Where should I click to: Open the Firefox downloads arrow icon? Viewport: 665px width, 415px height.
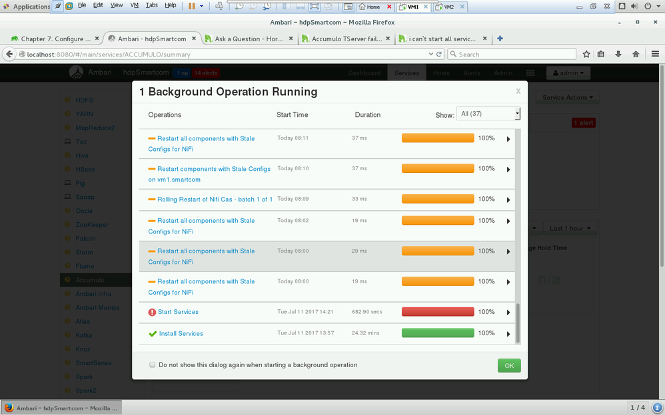[x=618, y=55]
